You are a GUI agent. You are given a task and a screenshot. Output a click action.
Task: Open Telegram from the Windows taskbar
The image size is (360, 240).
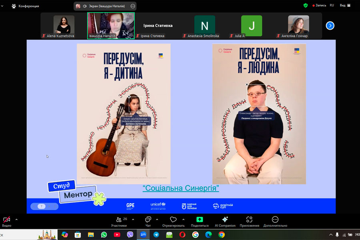pyautogui.click(x=156, y=235)
